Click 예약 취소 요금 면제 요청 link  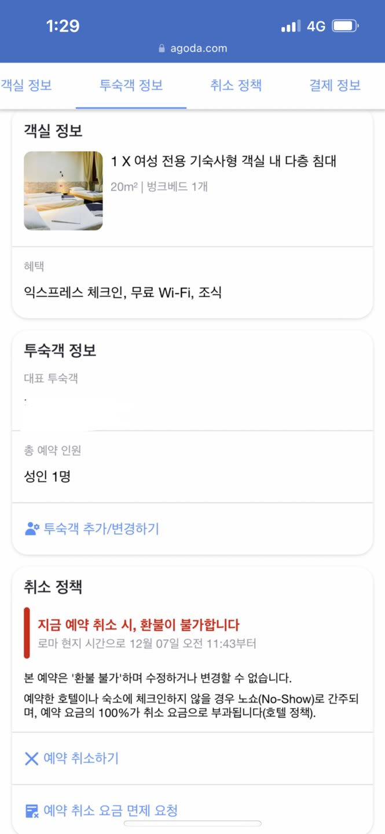pos(110,811)
